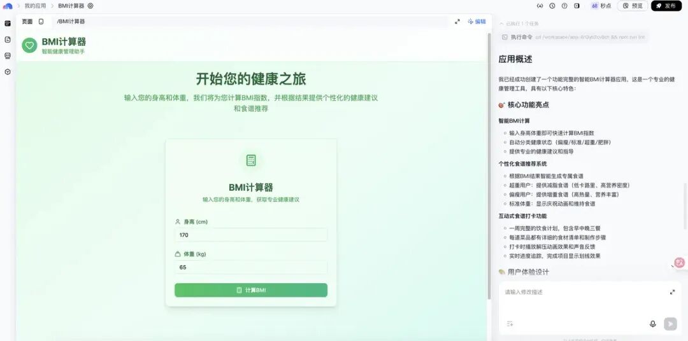Viewport: 688px width, 341px height.
Task: Open the list options icon in chat input
Action: (x=510, y=324)
